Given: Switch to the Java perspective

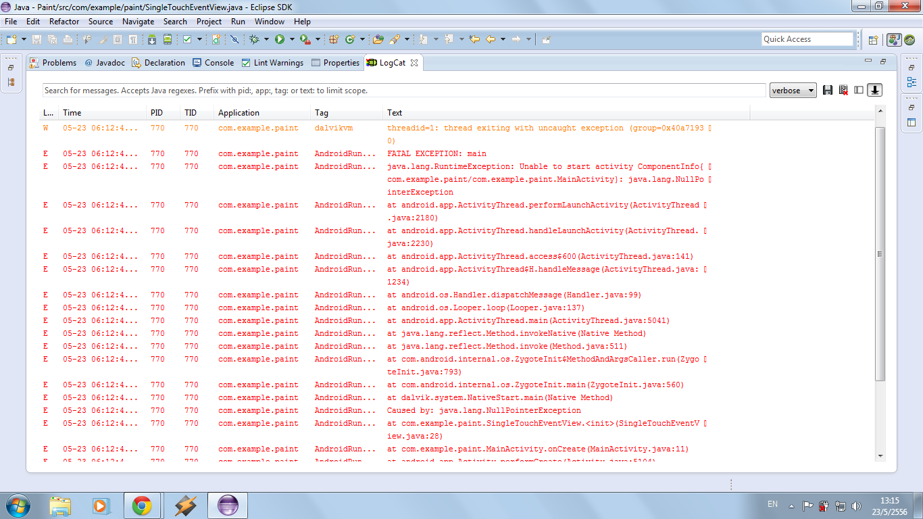Looking at the screenshot, I should [x=894, y=39].
